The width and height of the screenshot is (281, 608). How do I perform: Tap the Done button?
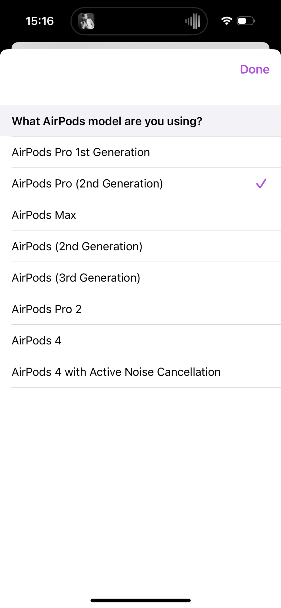pyautogui.click(x=255, y=69)
